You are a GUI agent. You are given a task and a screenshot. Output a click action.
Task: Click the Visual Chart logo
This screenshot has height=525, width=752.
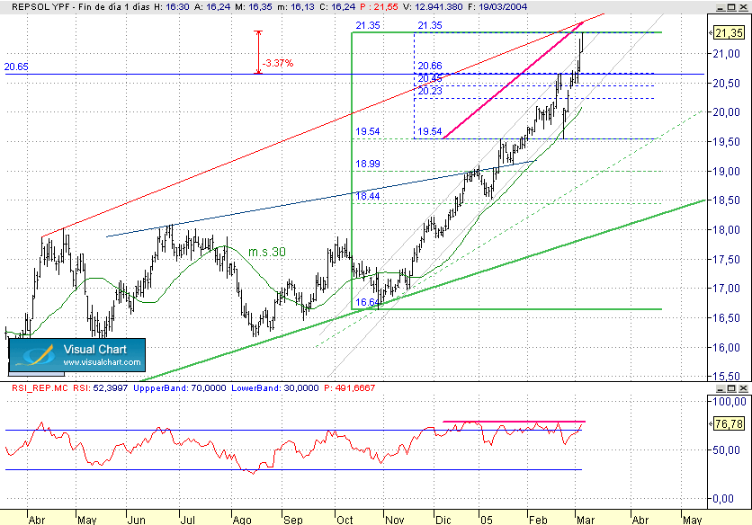pos(76,355)
